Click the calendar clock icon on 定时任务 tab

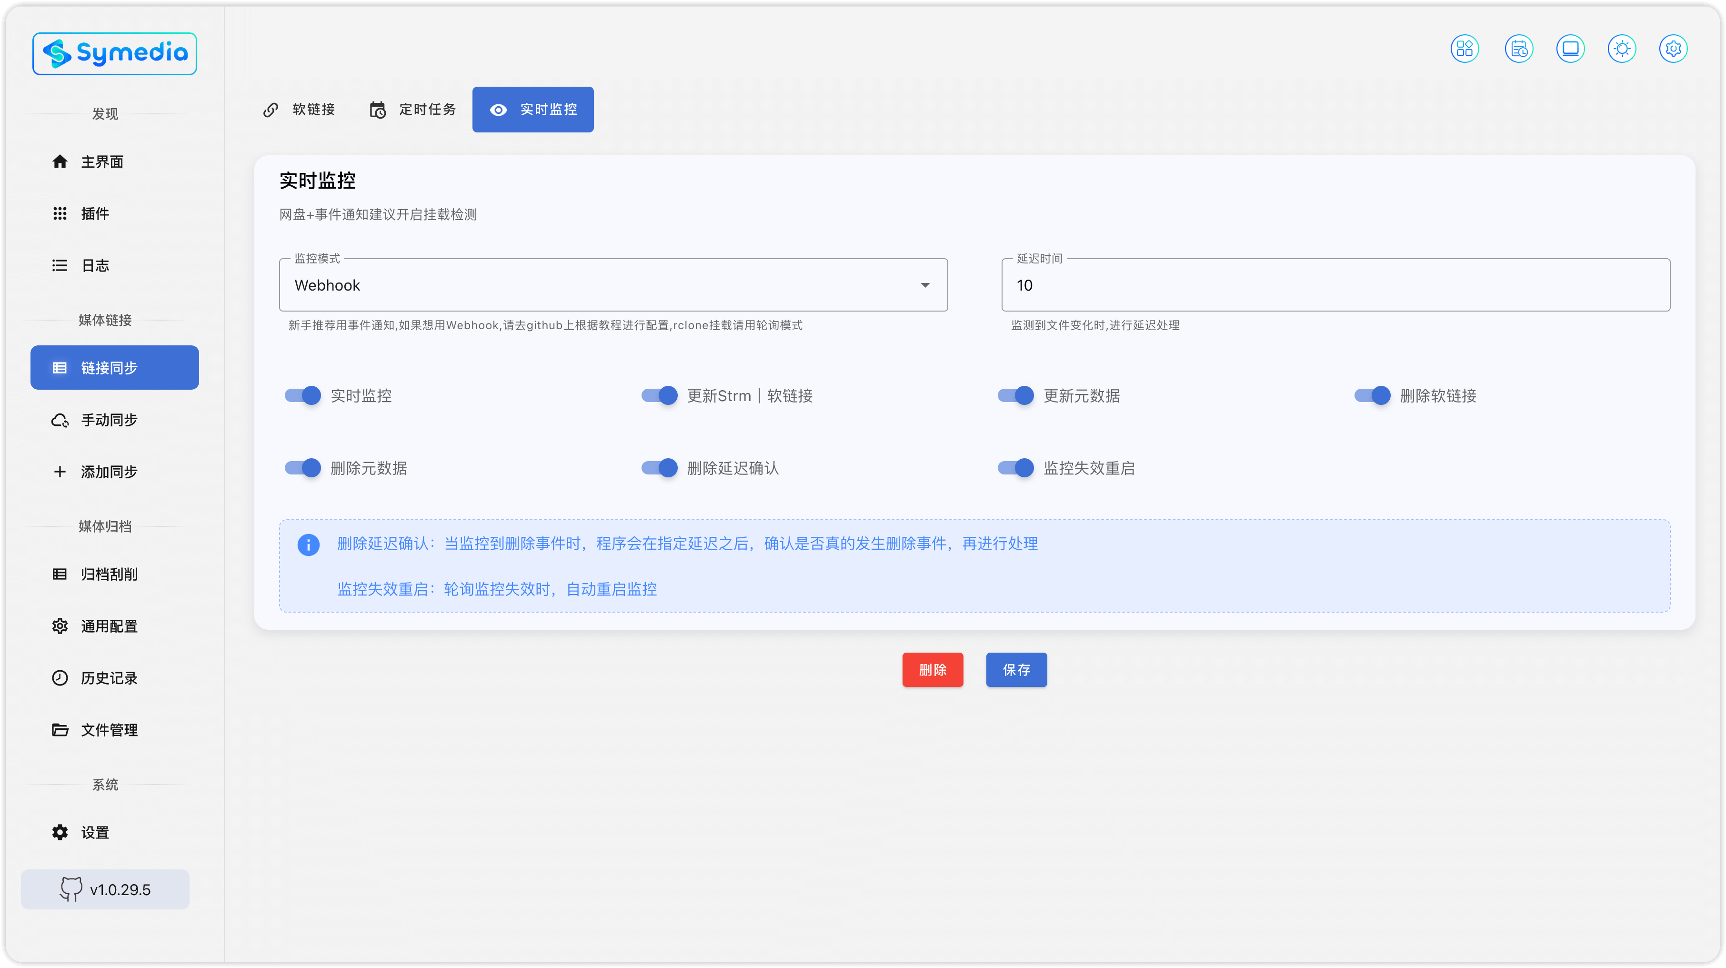tap(378, 109)
